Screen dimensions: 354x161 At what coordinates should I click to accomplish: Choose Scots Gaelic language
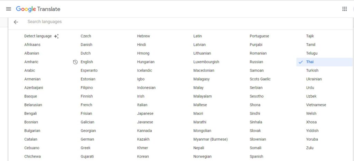click(260, 79)
